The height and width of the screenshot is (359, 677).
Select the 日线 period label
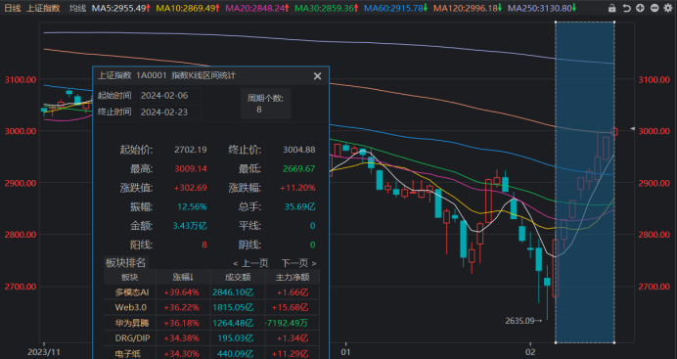[12, 8]
